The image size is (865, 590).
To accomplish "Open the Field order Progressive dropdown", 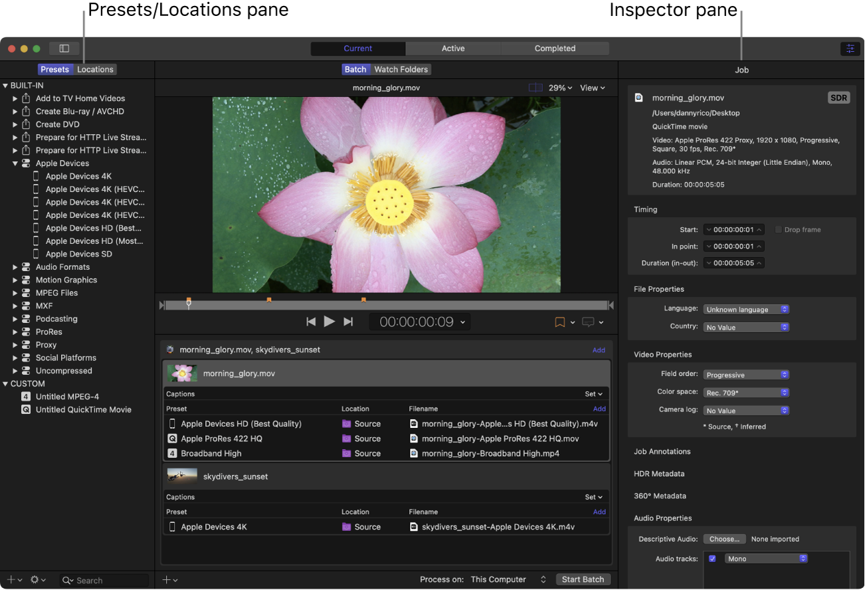I will pyautogui.click(x=746, y=375).
